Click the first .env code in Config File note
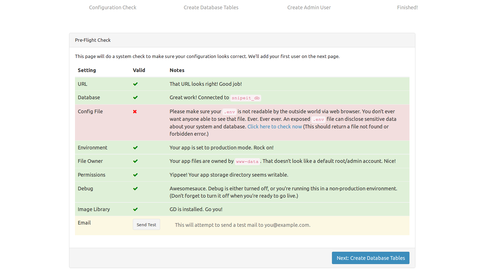Image resolution: width=494 pixels, height=275 pixels. point(229,112)
